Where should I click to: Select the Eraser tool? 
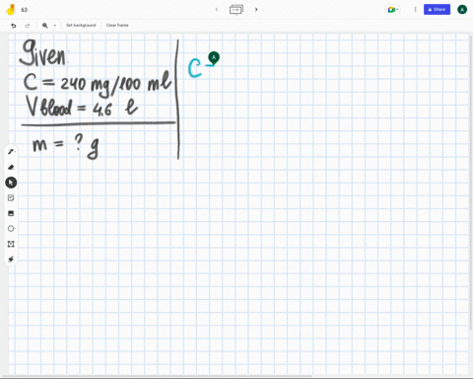11,167
